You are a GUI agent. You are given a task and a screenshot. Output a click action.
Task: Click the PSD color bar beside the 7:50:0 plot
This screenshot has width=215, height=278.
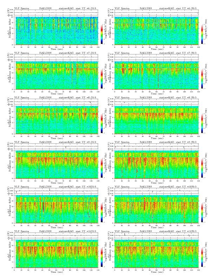202,79
